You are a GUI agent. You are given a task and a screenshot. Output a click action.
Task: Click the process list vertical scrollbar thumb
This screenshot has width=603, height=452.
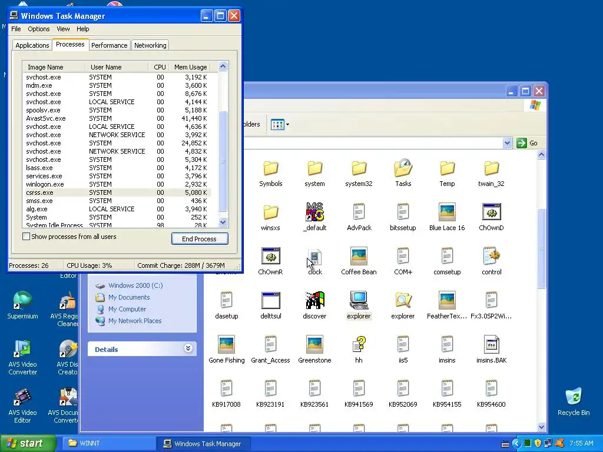click(x=223, y=161)
